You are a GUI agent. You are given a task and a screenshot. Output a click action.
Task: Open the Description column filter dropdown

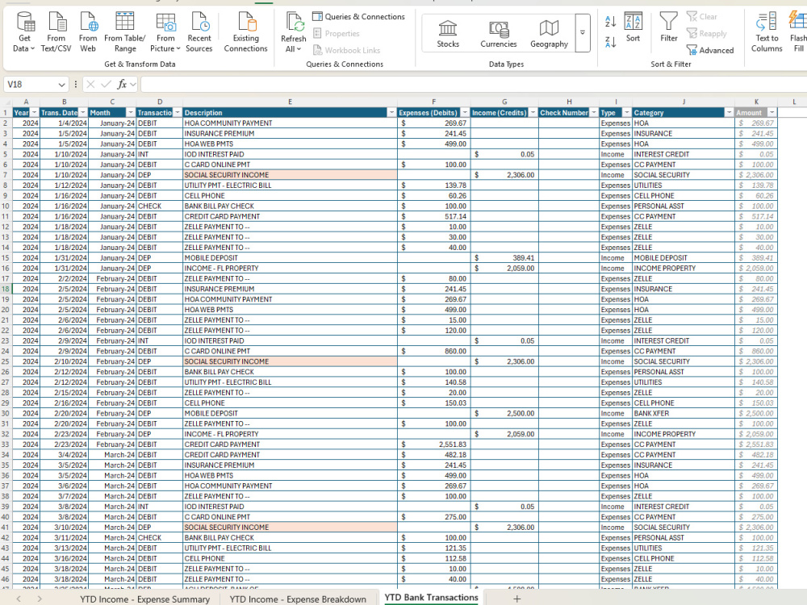tap(391, 113)
